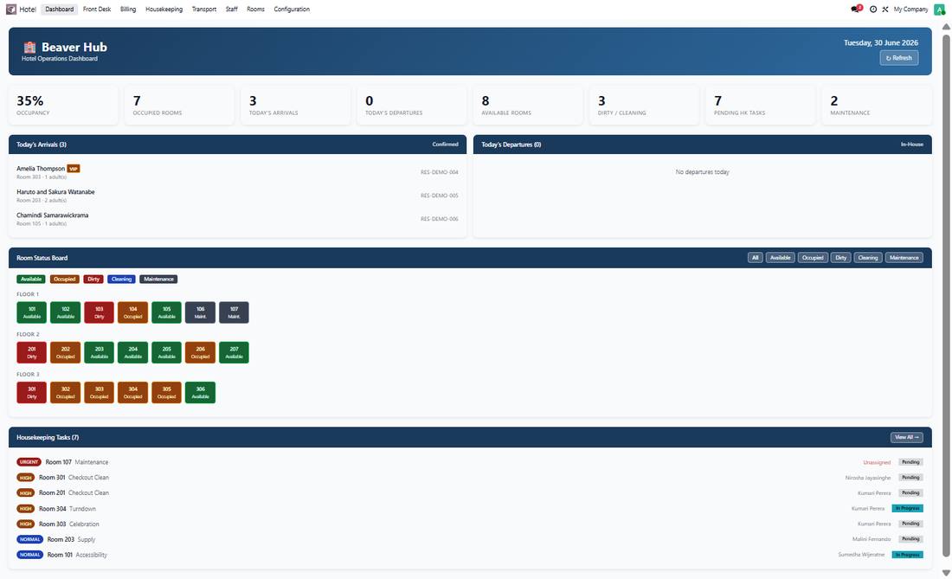Image resolution: width=952 pixels, height=579 pixels.
Task: Select occupied room 303 tile
Action: [x=99, y=393]
